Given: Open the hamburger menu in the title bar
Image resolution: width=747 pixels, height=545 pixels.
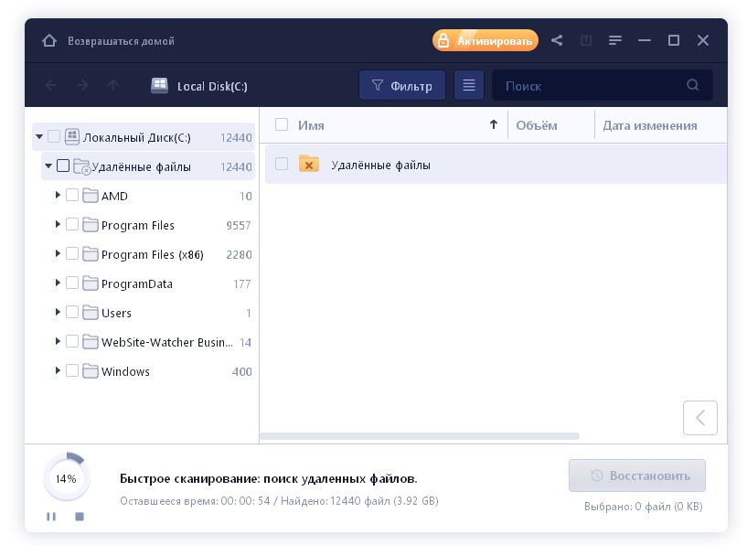Looking at the screenshot, I should pos(615,40).
